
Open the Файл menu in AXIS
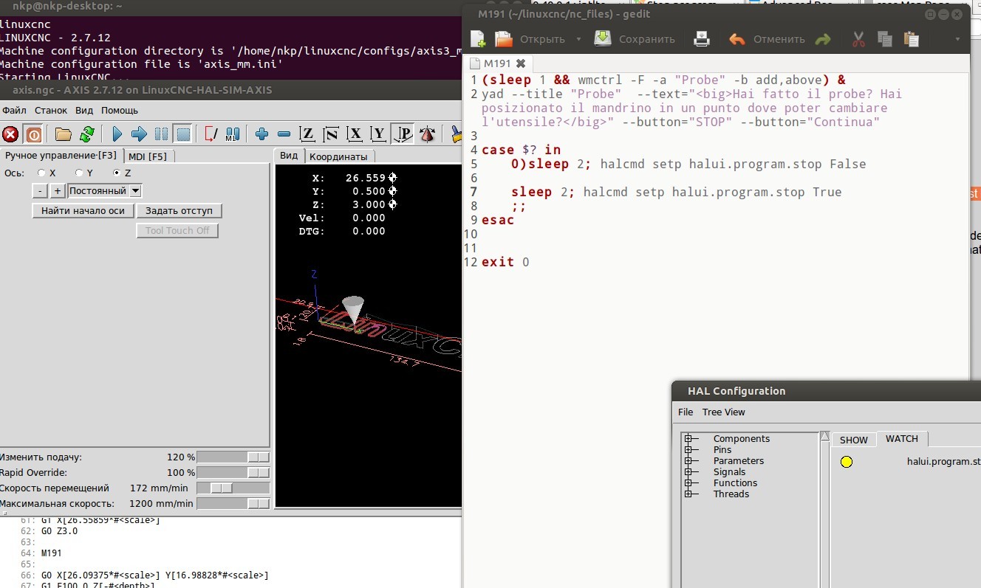tap(14, 111)
